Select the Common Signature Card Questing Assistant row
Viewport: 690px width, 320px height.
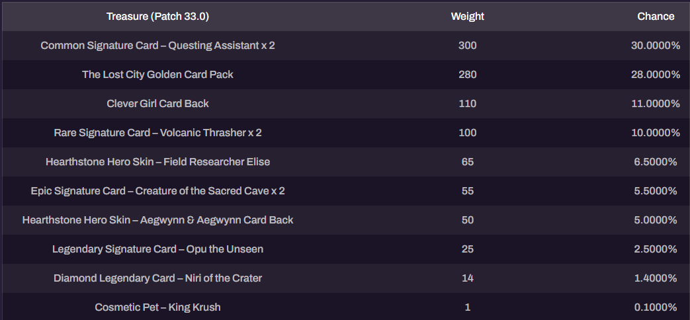345,46
